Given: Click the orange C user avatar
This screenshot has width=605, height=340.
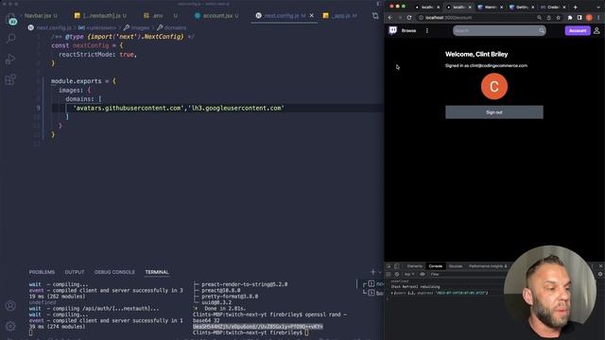Looking at the screenshot, I should click(x=494, y=86).
